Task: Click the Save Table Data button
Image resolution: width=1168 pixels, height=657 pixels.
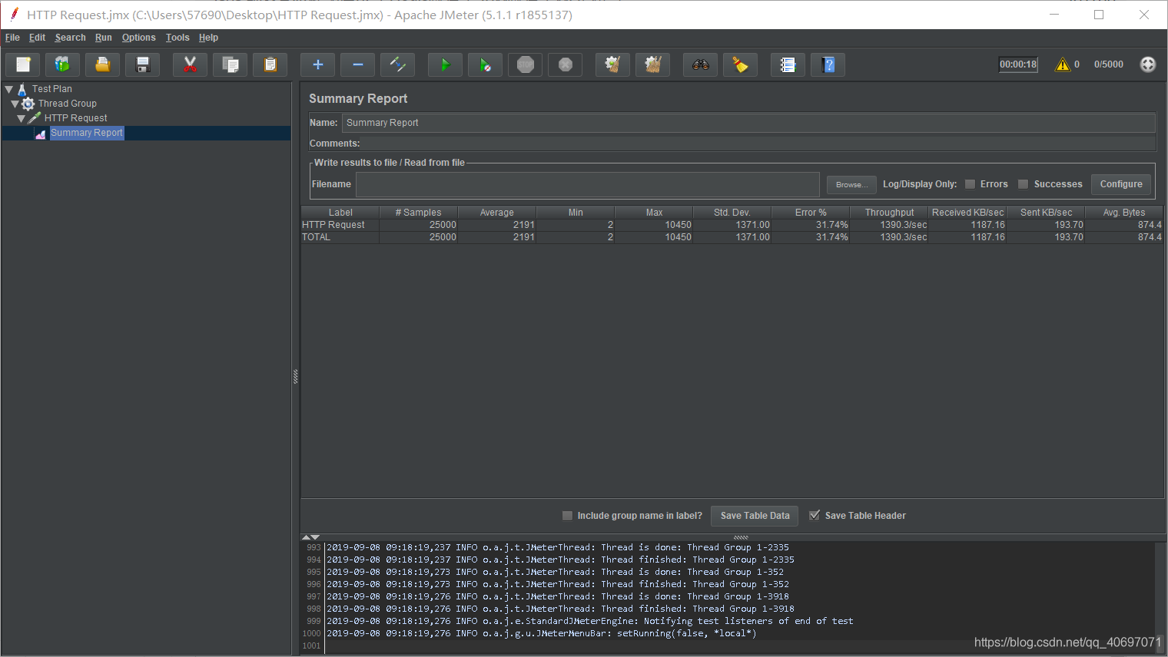Action: (755, 516)
